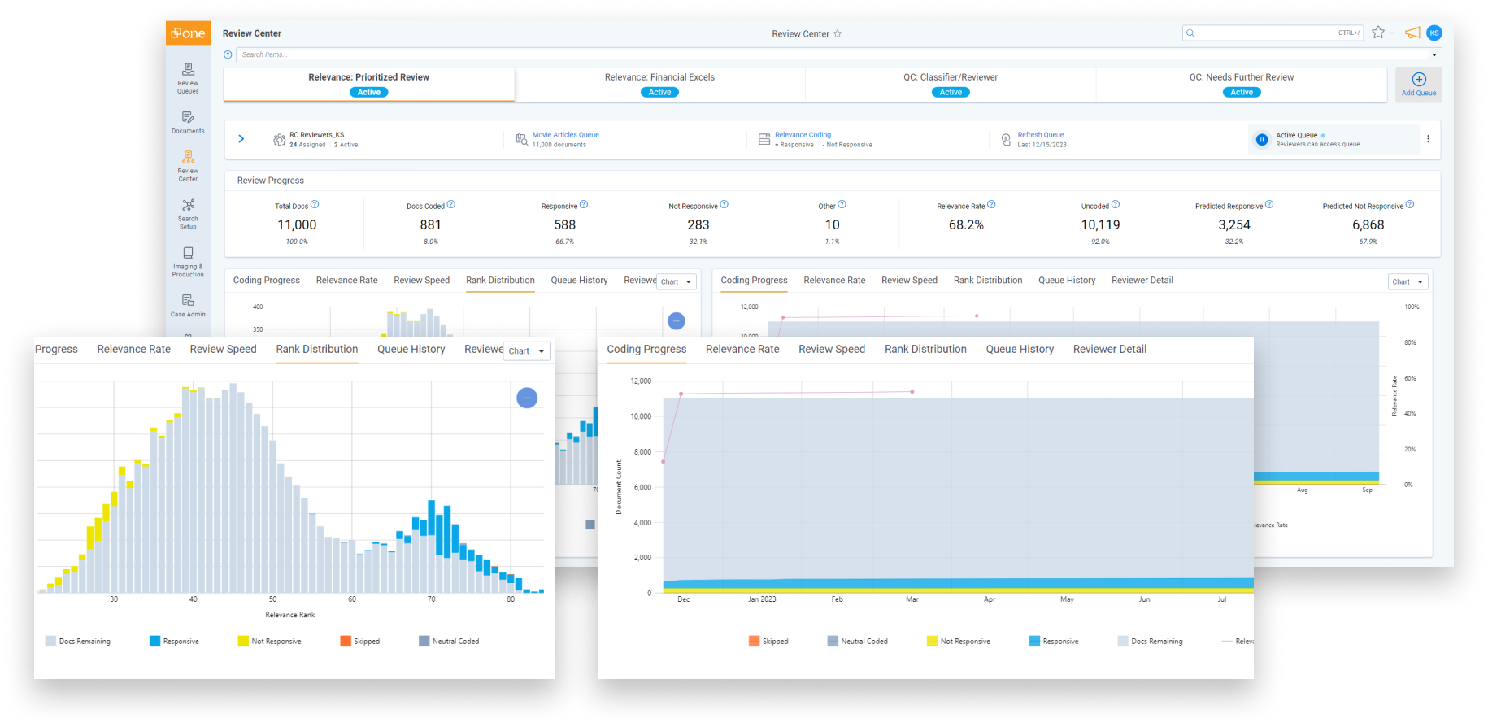Open Movie Articles Queue link
This screenshot has height=727, width=1488.
(566, 135)
